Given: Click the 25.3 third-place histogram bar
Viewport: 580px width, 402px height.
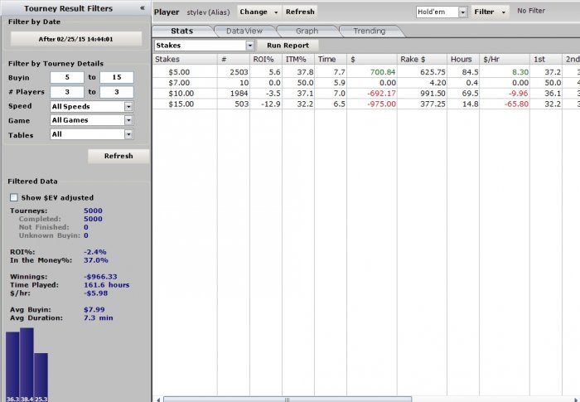Looking at the screenshot, I should [41, 377].
